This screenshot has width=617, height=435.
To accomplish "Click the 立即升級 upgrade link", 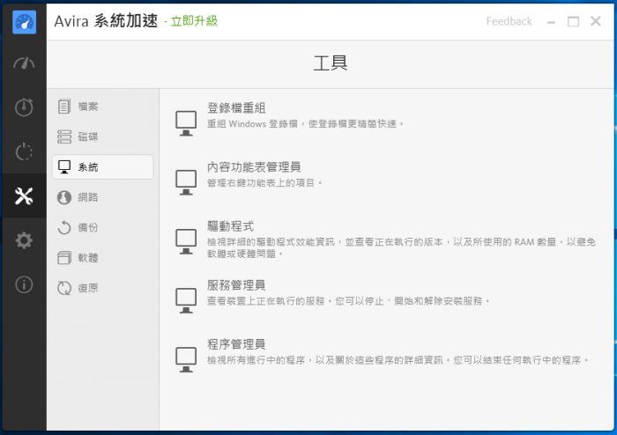I will [194, 21].
